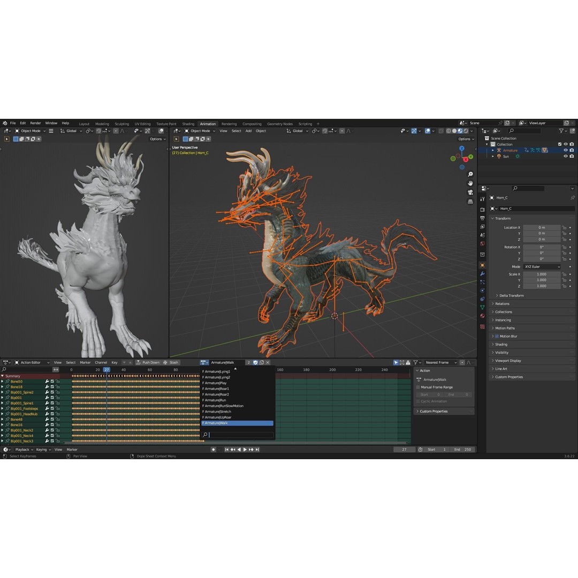Switch to the Layout workspace tab
The width and height of the screenshot is (578, 578).
coord(84,124)
